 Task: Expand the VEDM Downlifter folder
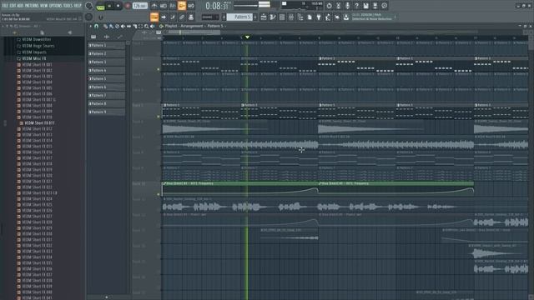tap(37, 39)
